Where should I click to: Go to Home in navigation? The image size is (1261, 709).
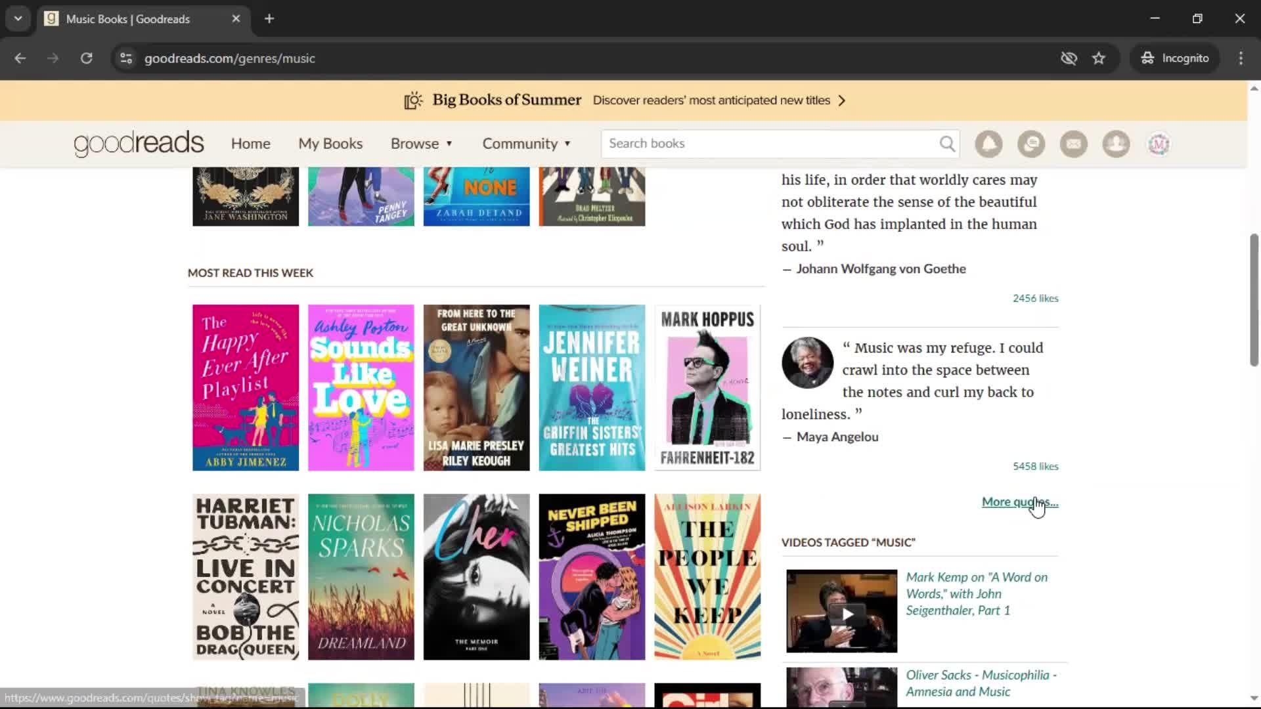click(x=250, y=144)
